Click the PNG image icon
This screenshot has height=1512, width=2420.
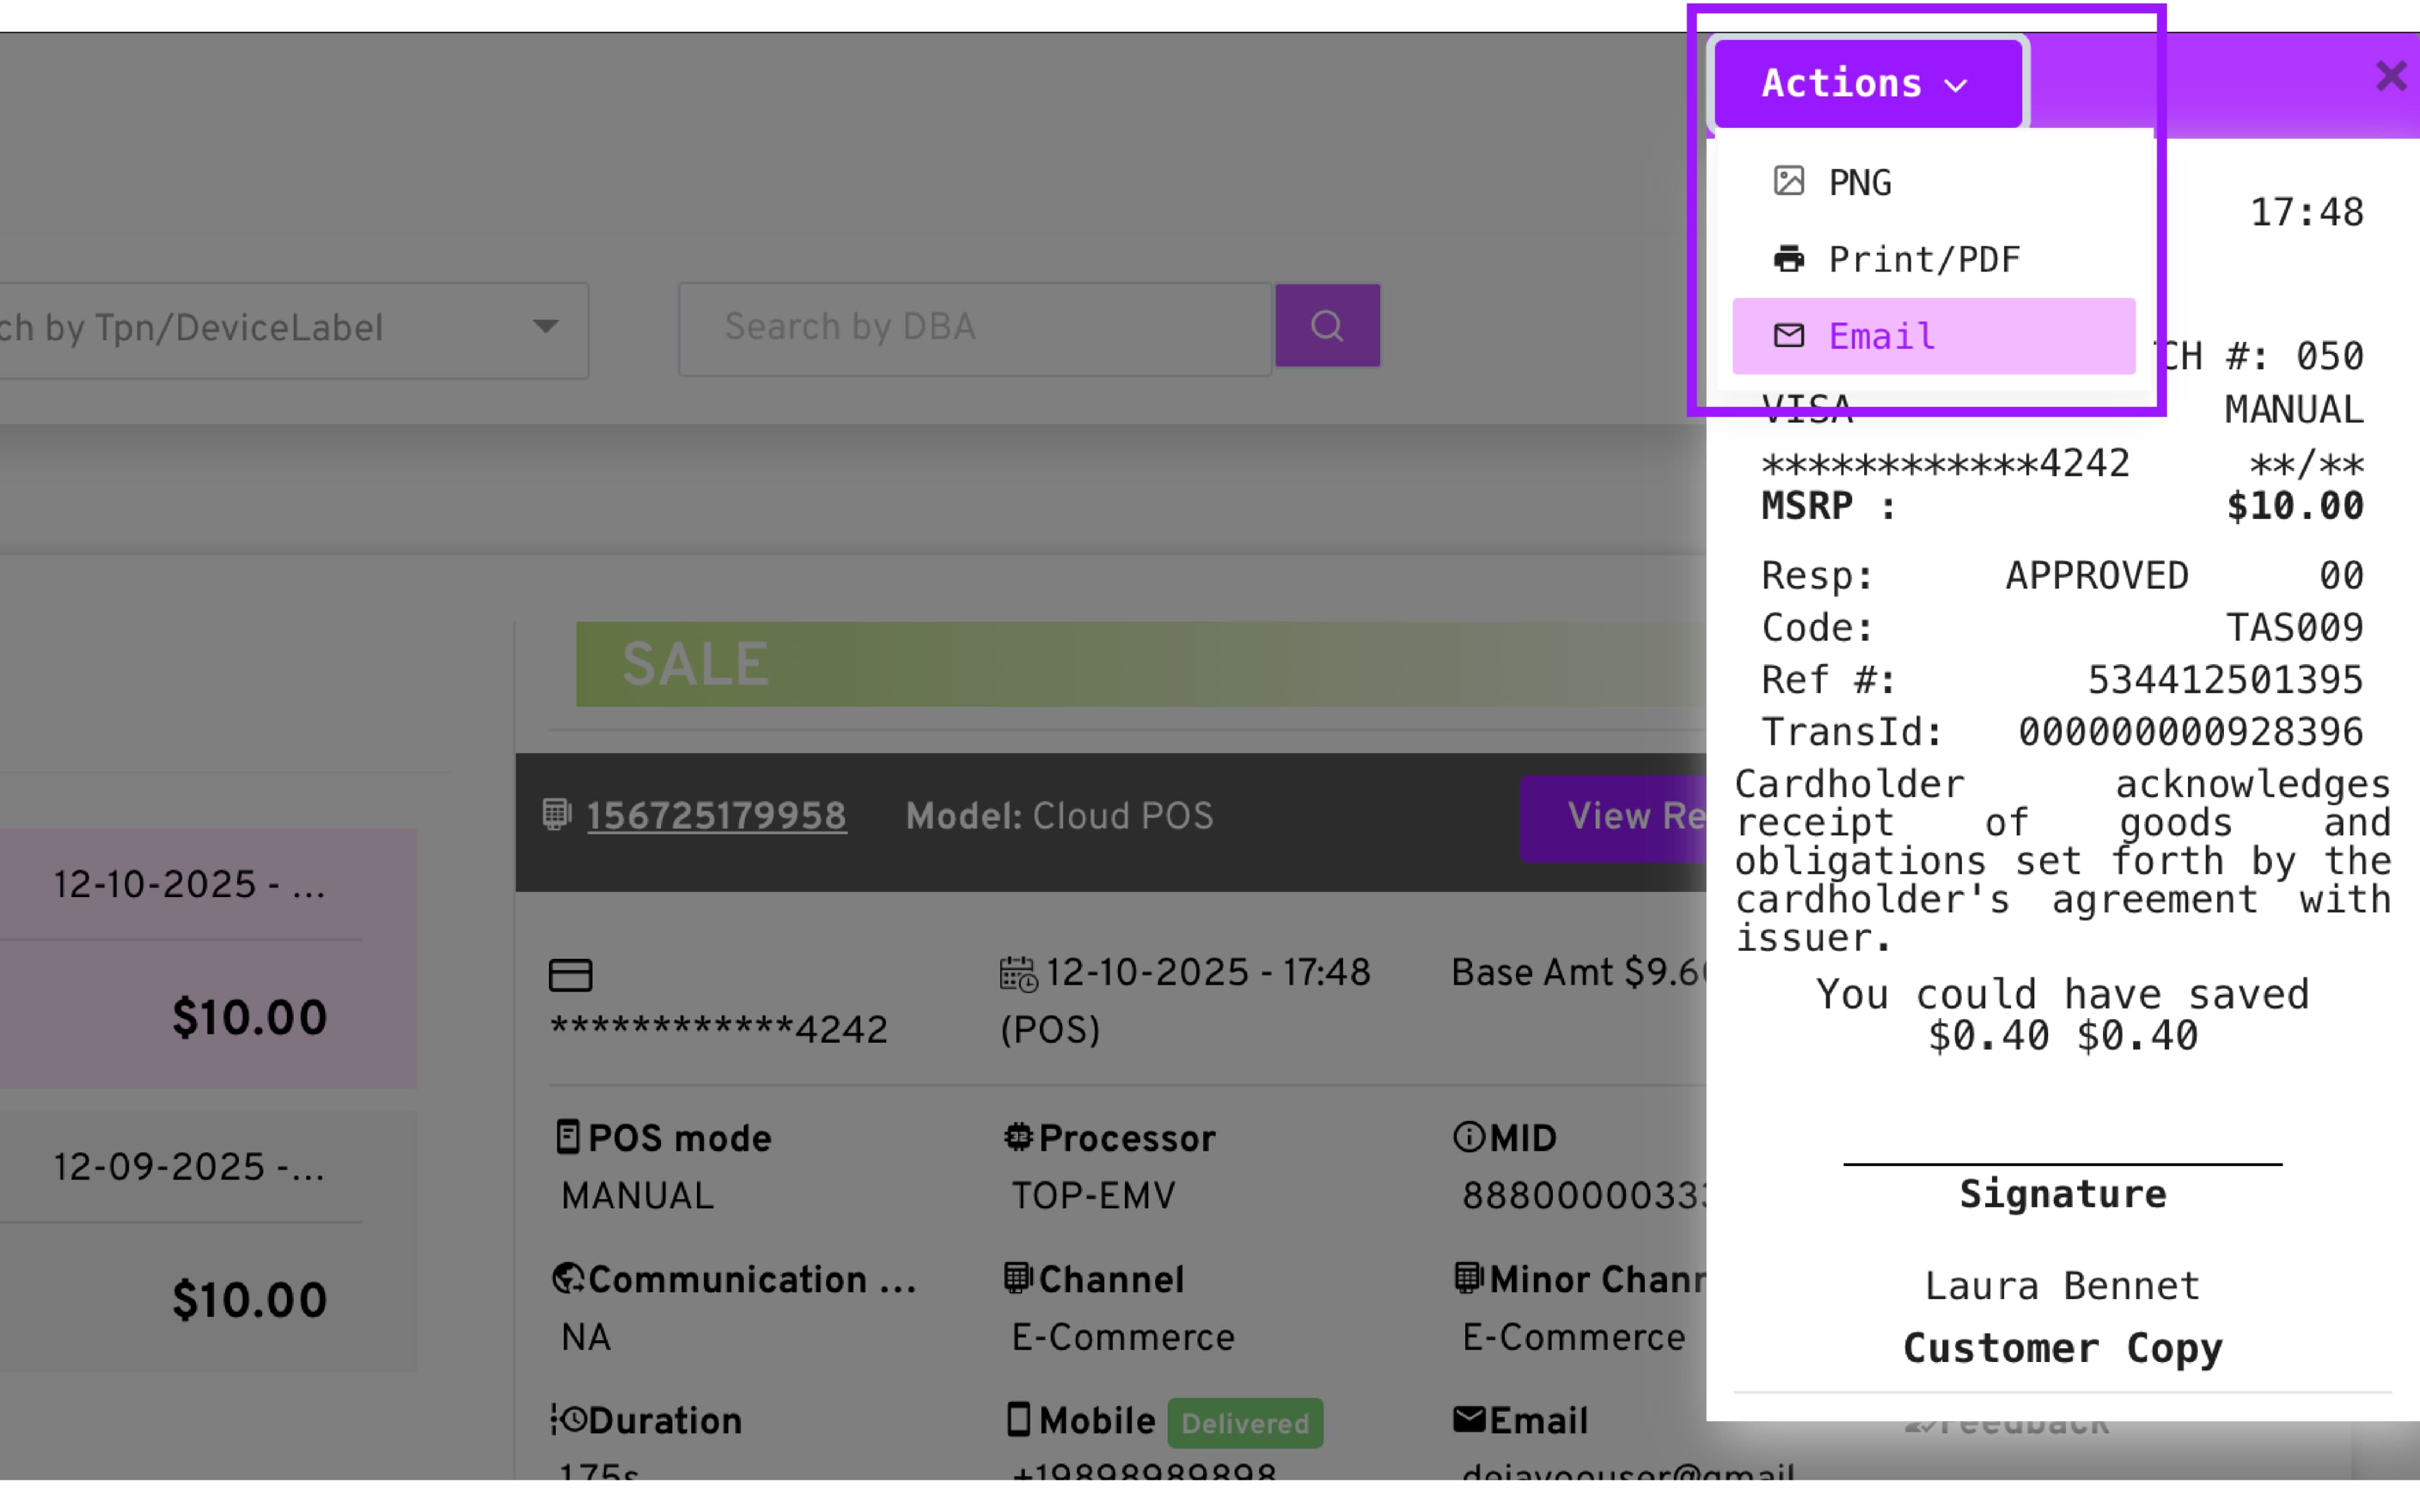coord(1788,181)
